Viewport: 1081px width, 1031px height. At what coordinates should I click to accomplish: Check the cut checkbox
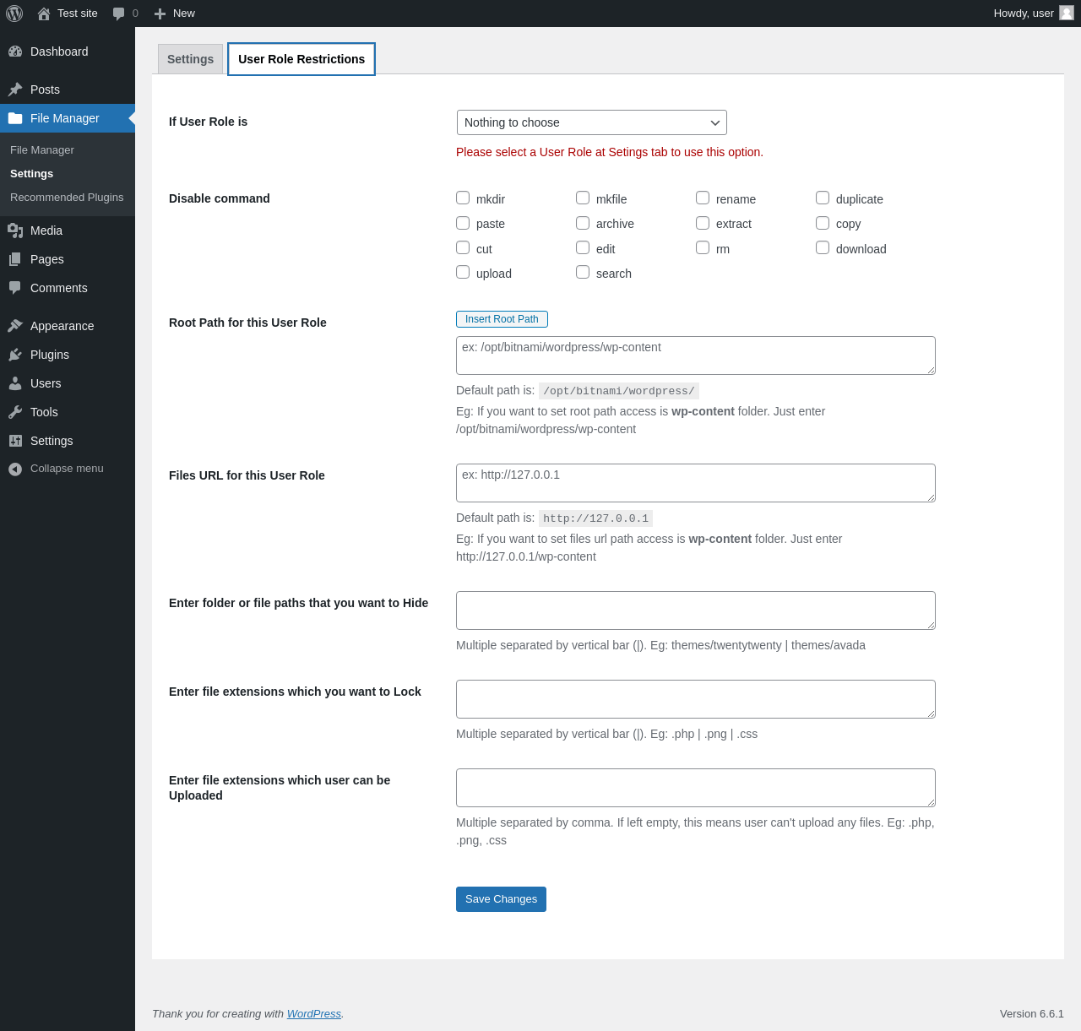click(x=463, y=247)
